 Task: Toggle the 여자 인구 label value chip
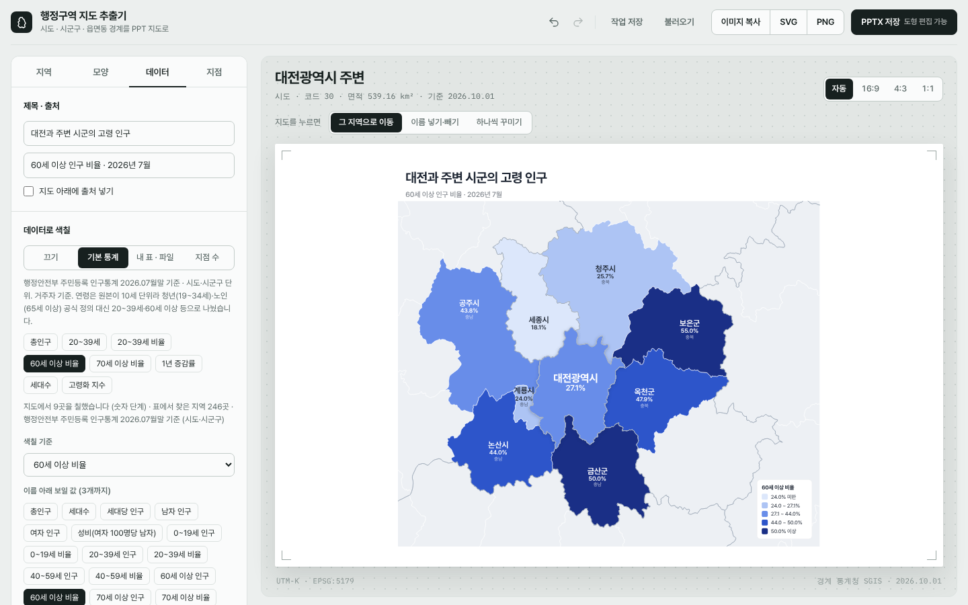[x=45, y=533]
